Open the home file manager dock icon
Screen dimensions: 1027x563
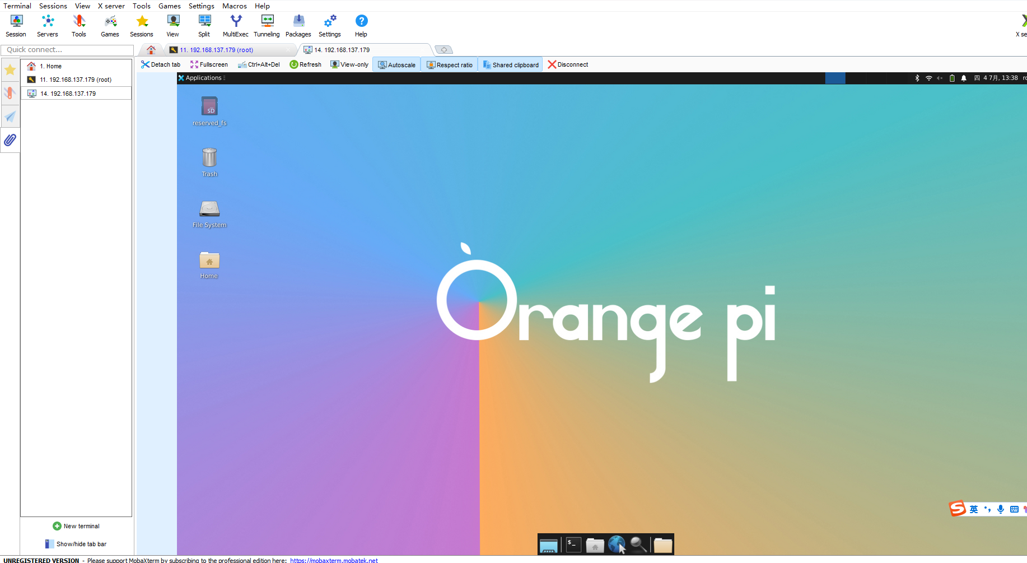tap(595, 545)
